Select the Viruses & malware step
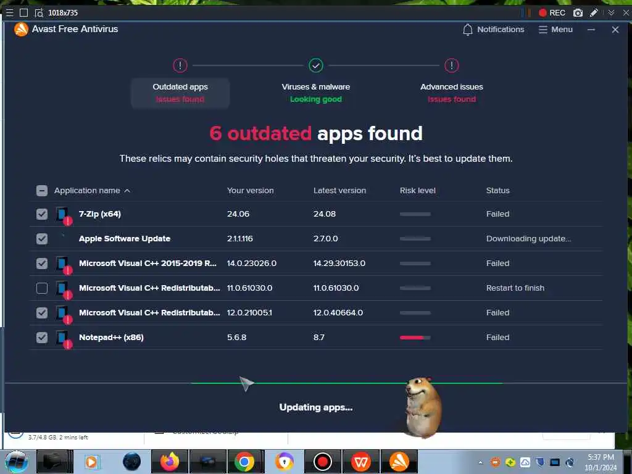Screen dimensions: 632x474 pos(315,93)
